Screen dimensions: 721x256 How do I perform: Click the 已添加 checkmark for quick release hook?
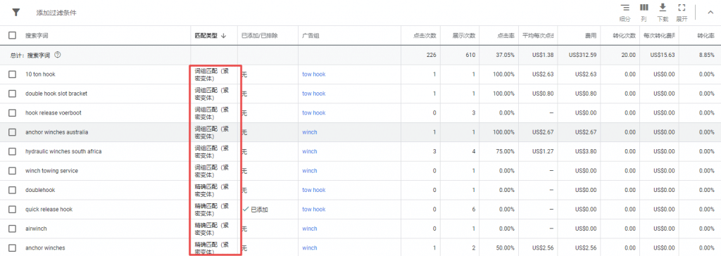246,209
